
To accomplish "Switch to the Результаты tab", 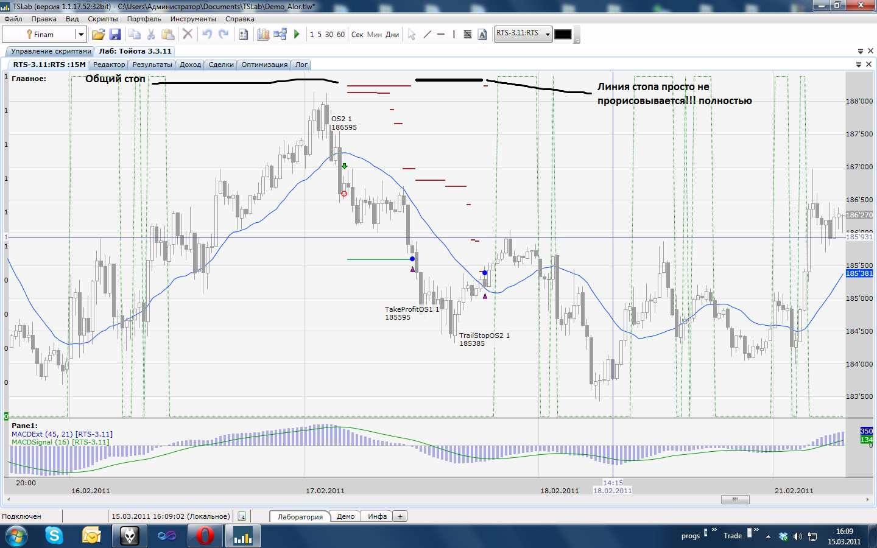I will click(152, 65).
